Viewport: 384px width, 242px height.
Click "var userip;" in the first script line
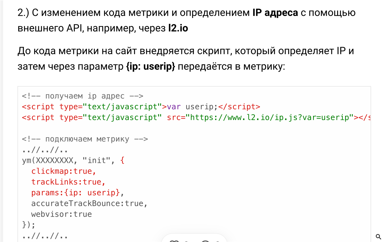coord(192,107)
